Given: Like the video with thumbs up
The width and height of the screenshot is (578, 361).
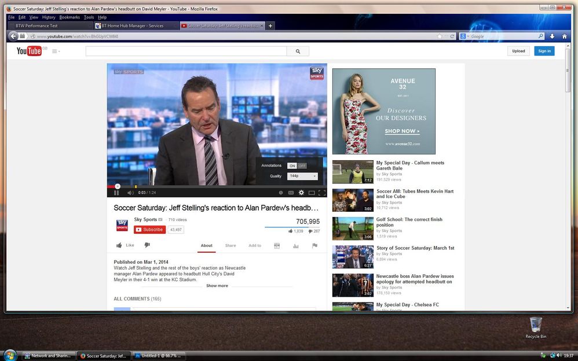Looking at the screenshot, I should [125, 245].
